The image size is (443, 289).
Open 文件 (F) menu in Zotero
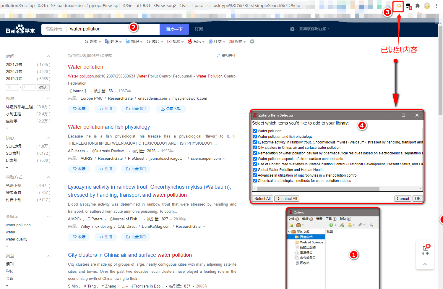(x=293, y=219)
